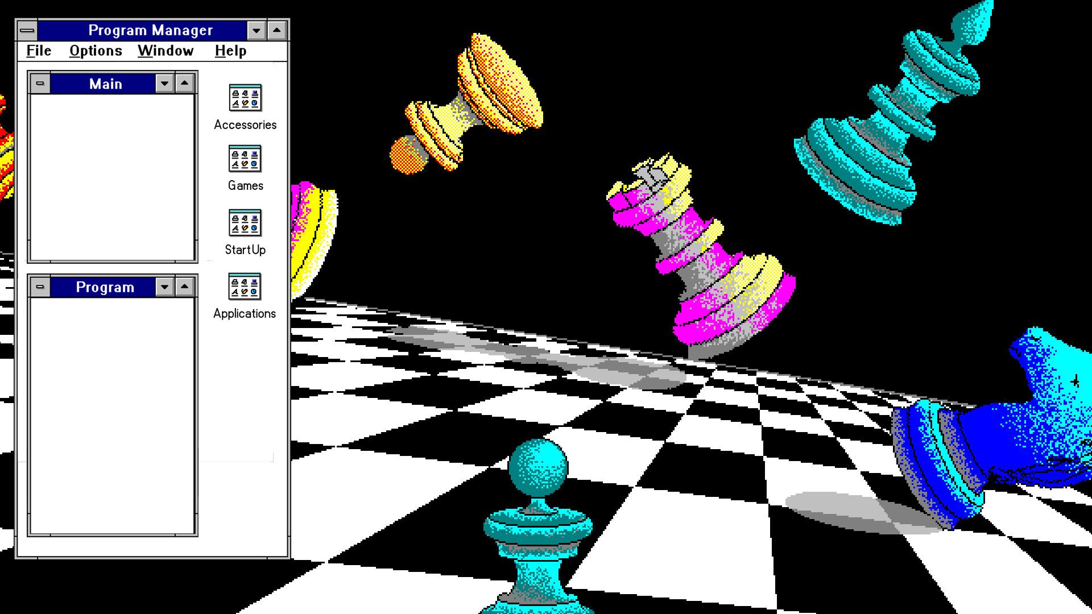This screenshot has width=1092, height=614.
Task: Open the File menu
Action: point(37,50)
